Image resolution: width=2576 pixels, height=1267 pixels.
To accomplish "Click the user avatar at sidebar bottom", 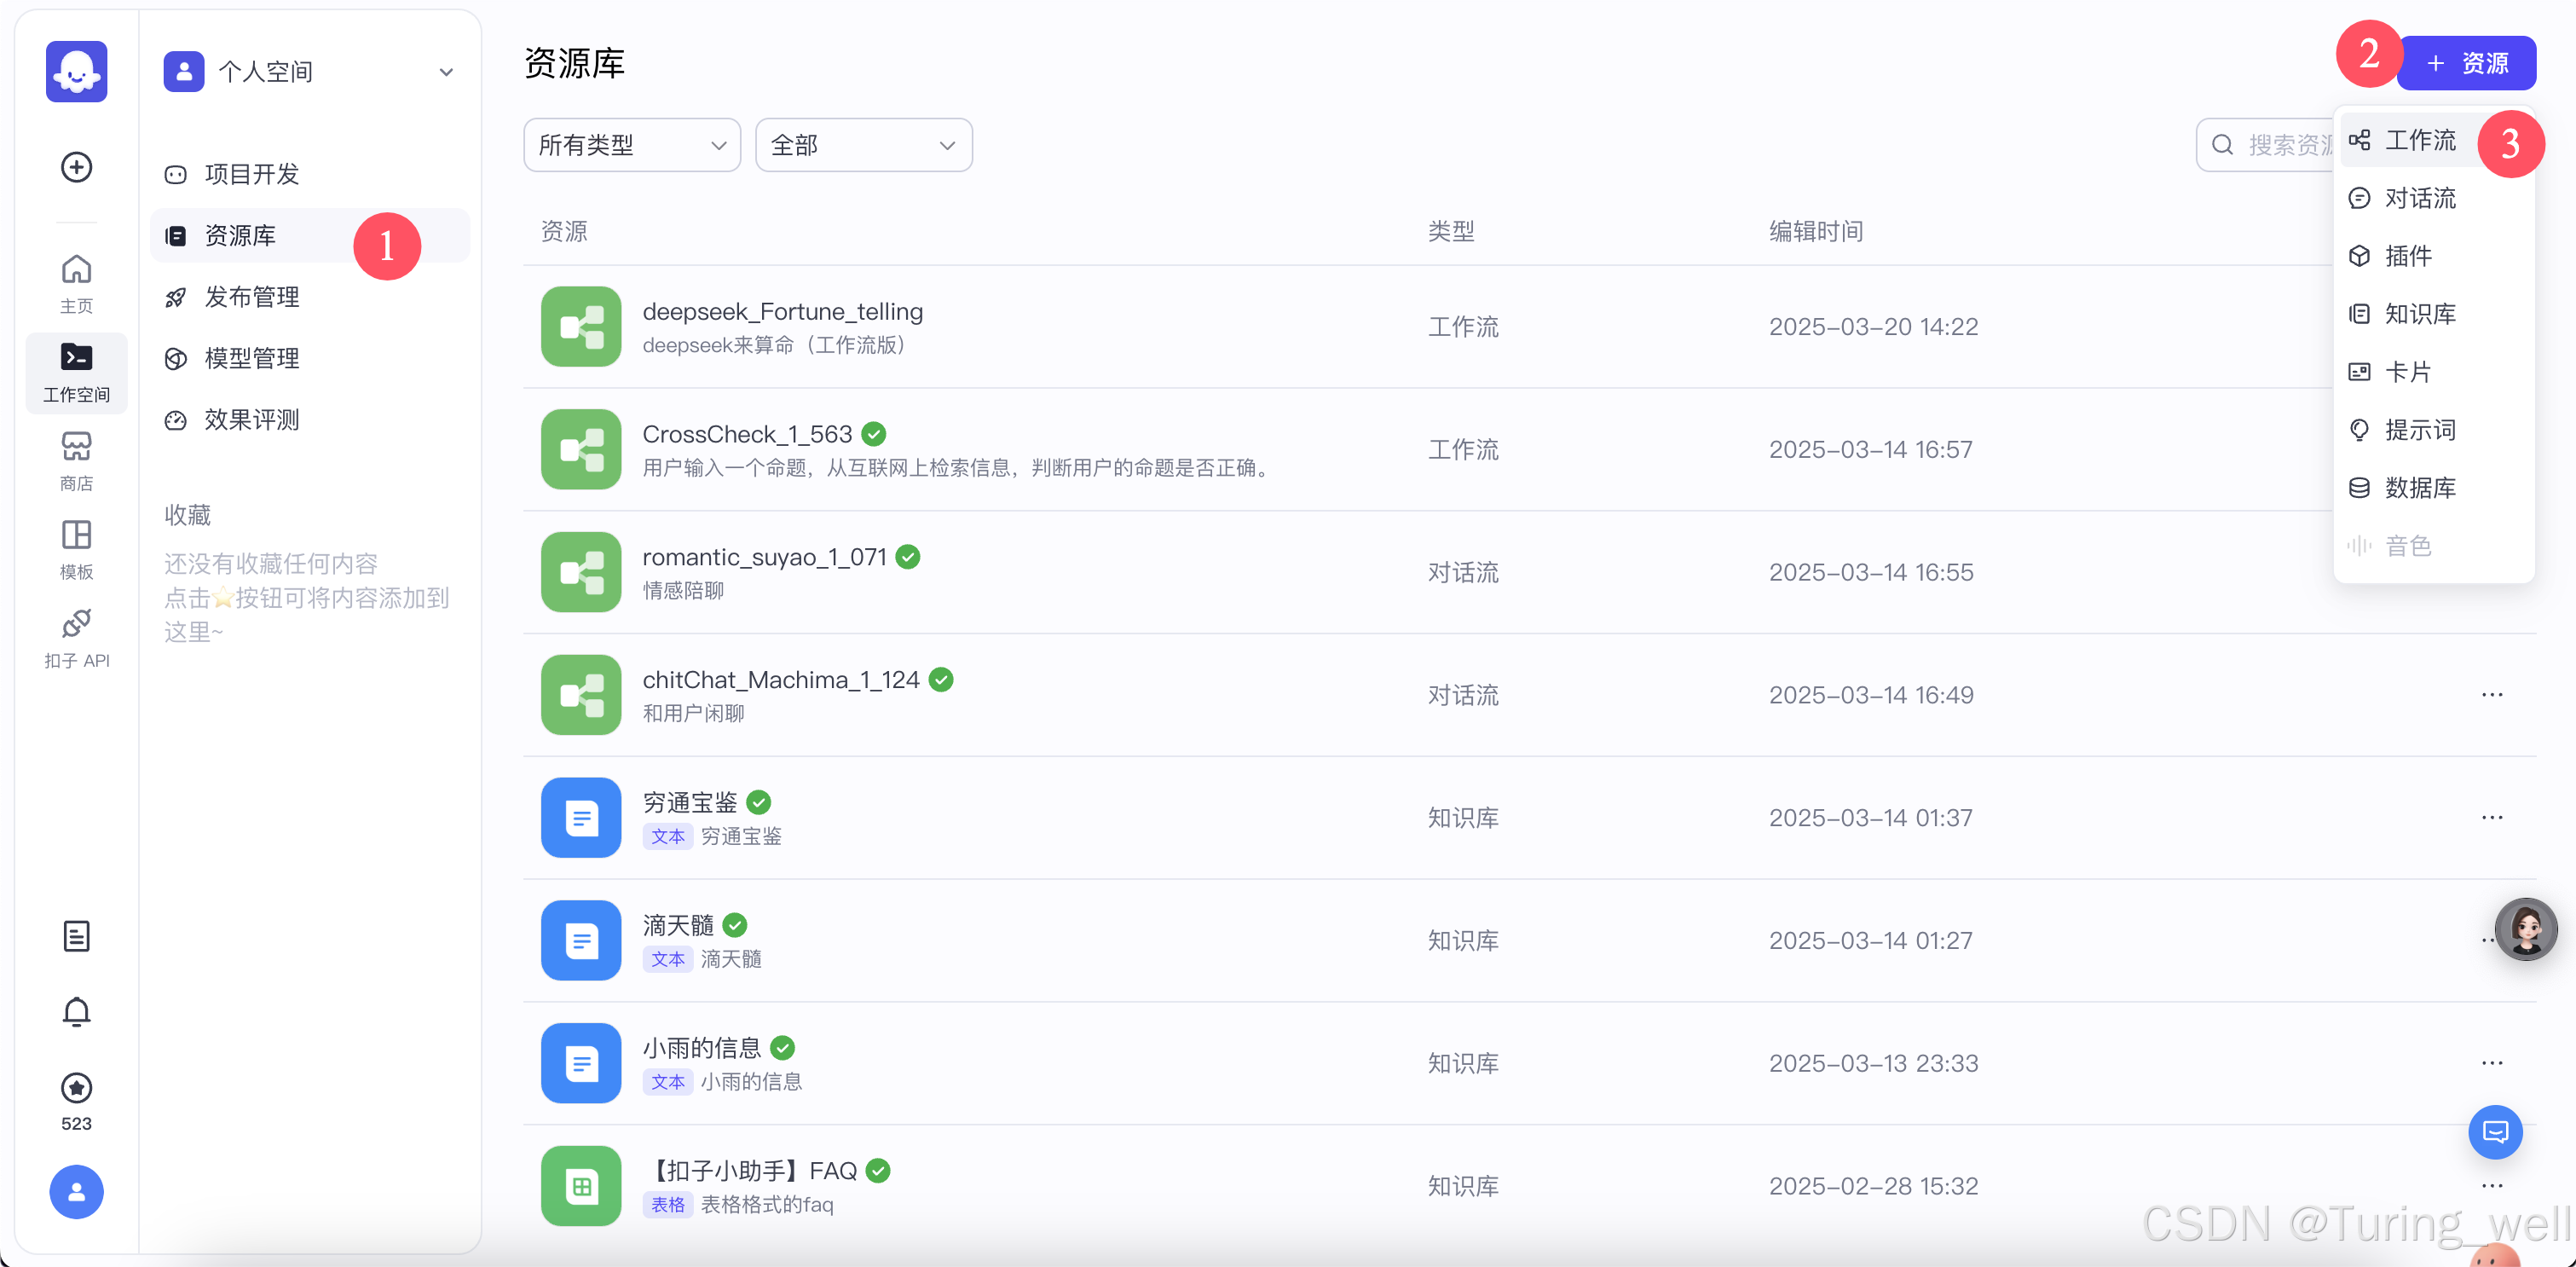I will click(x=76, y=1191).
